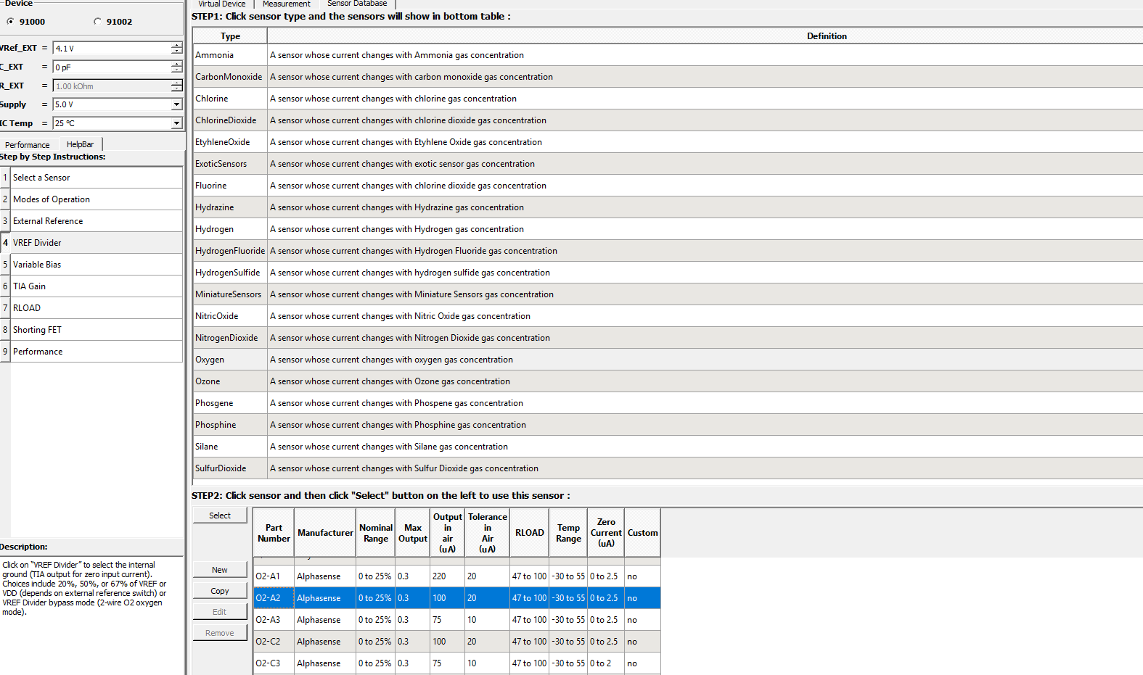1143x675 pixels.
Task: Open the IC Temp dropdown
Action: pyautogui.click(x=176, y=124)
